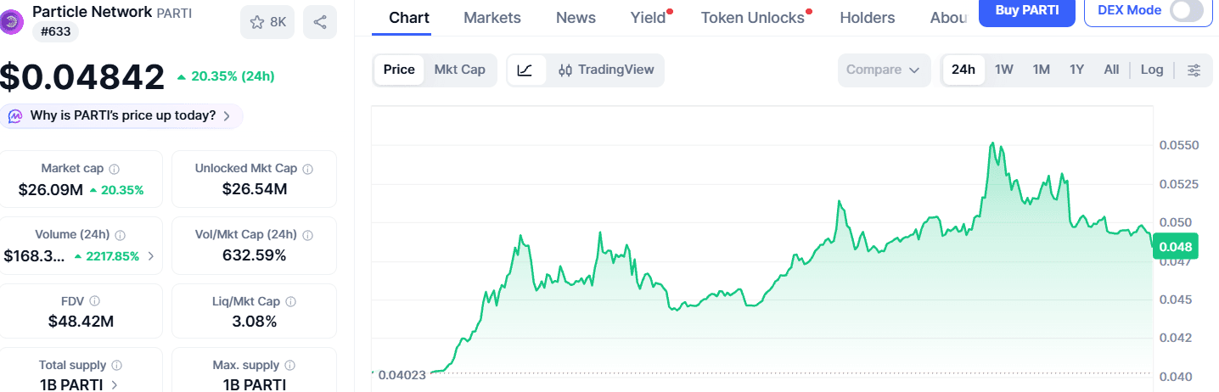The height and width of the screenshot is (392, 1219).
Task: Set chart range to 1Y
Action: (1076, 70)
